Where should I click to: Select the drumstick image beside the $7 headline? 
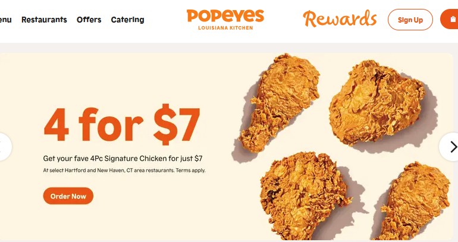(278, 103)
